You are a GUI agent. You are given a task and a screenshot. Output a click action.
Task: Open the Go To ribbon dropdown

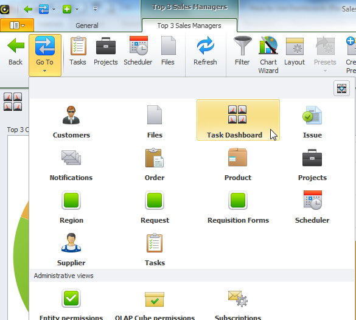(x=45, y=55)
